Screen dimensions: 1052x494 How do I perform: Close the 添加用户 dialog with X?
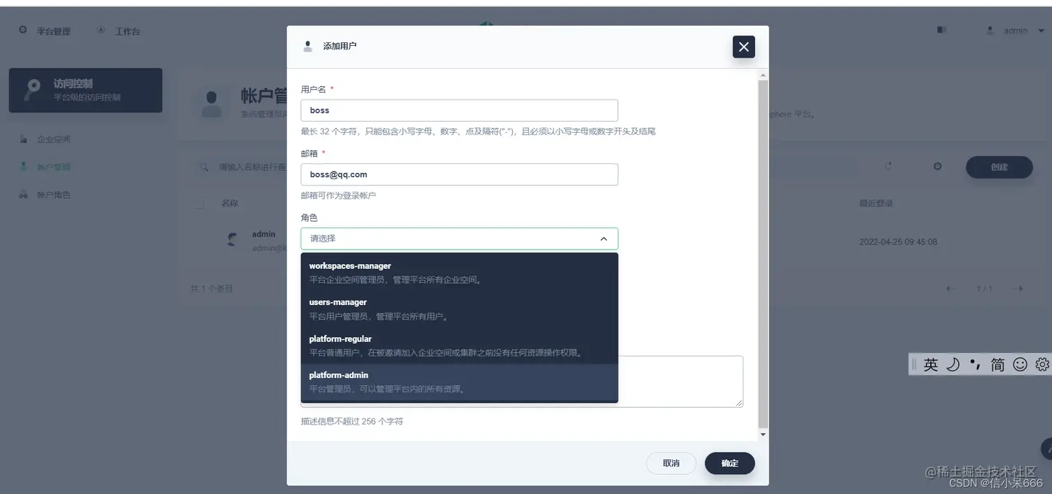744,47
